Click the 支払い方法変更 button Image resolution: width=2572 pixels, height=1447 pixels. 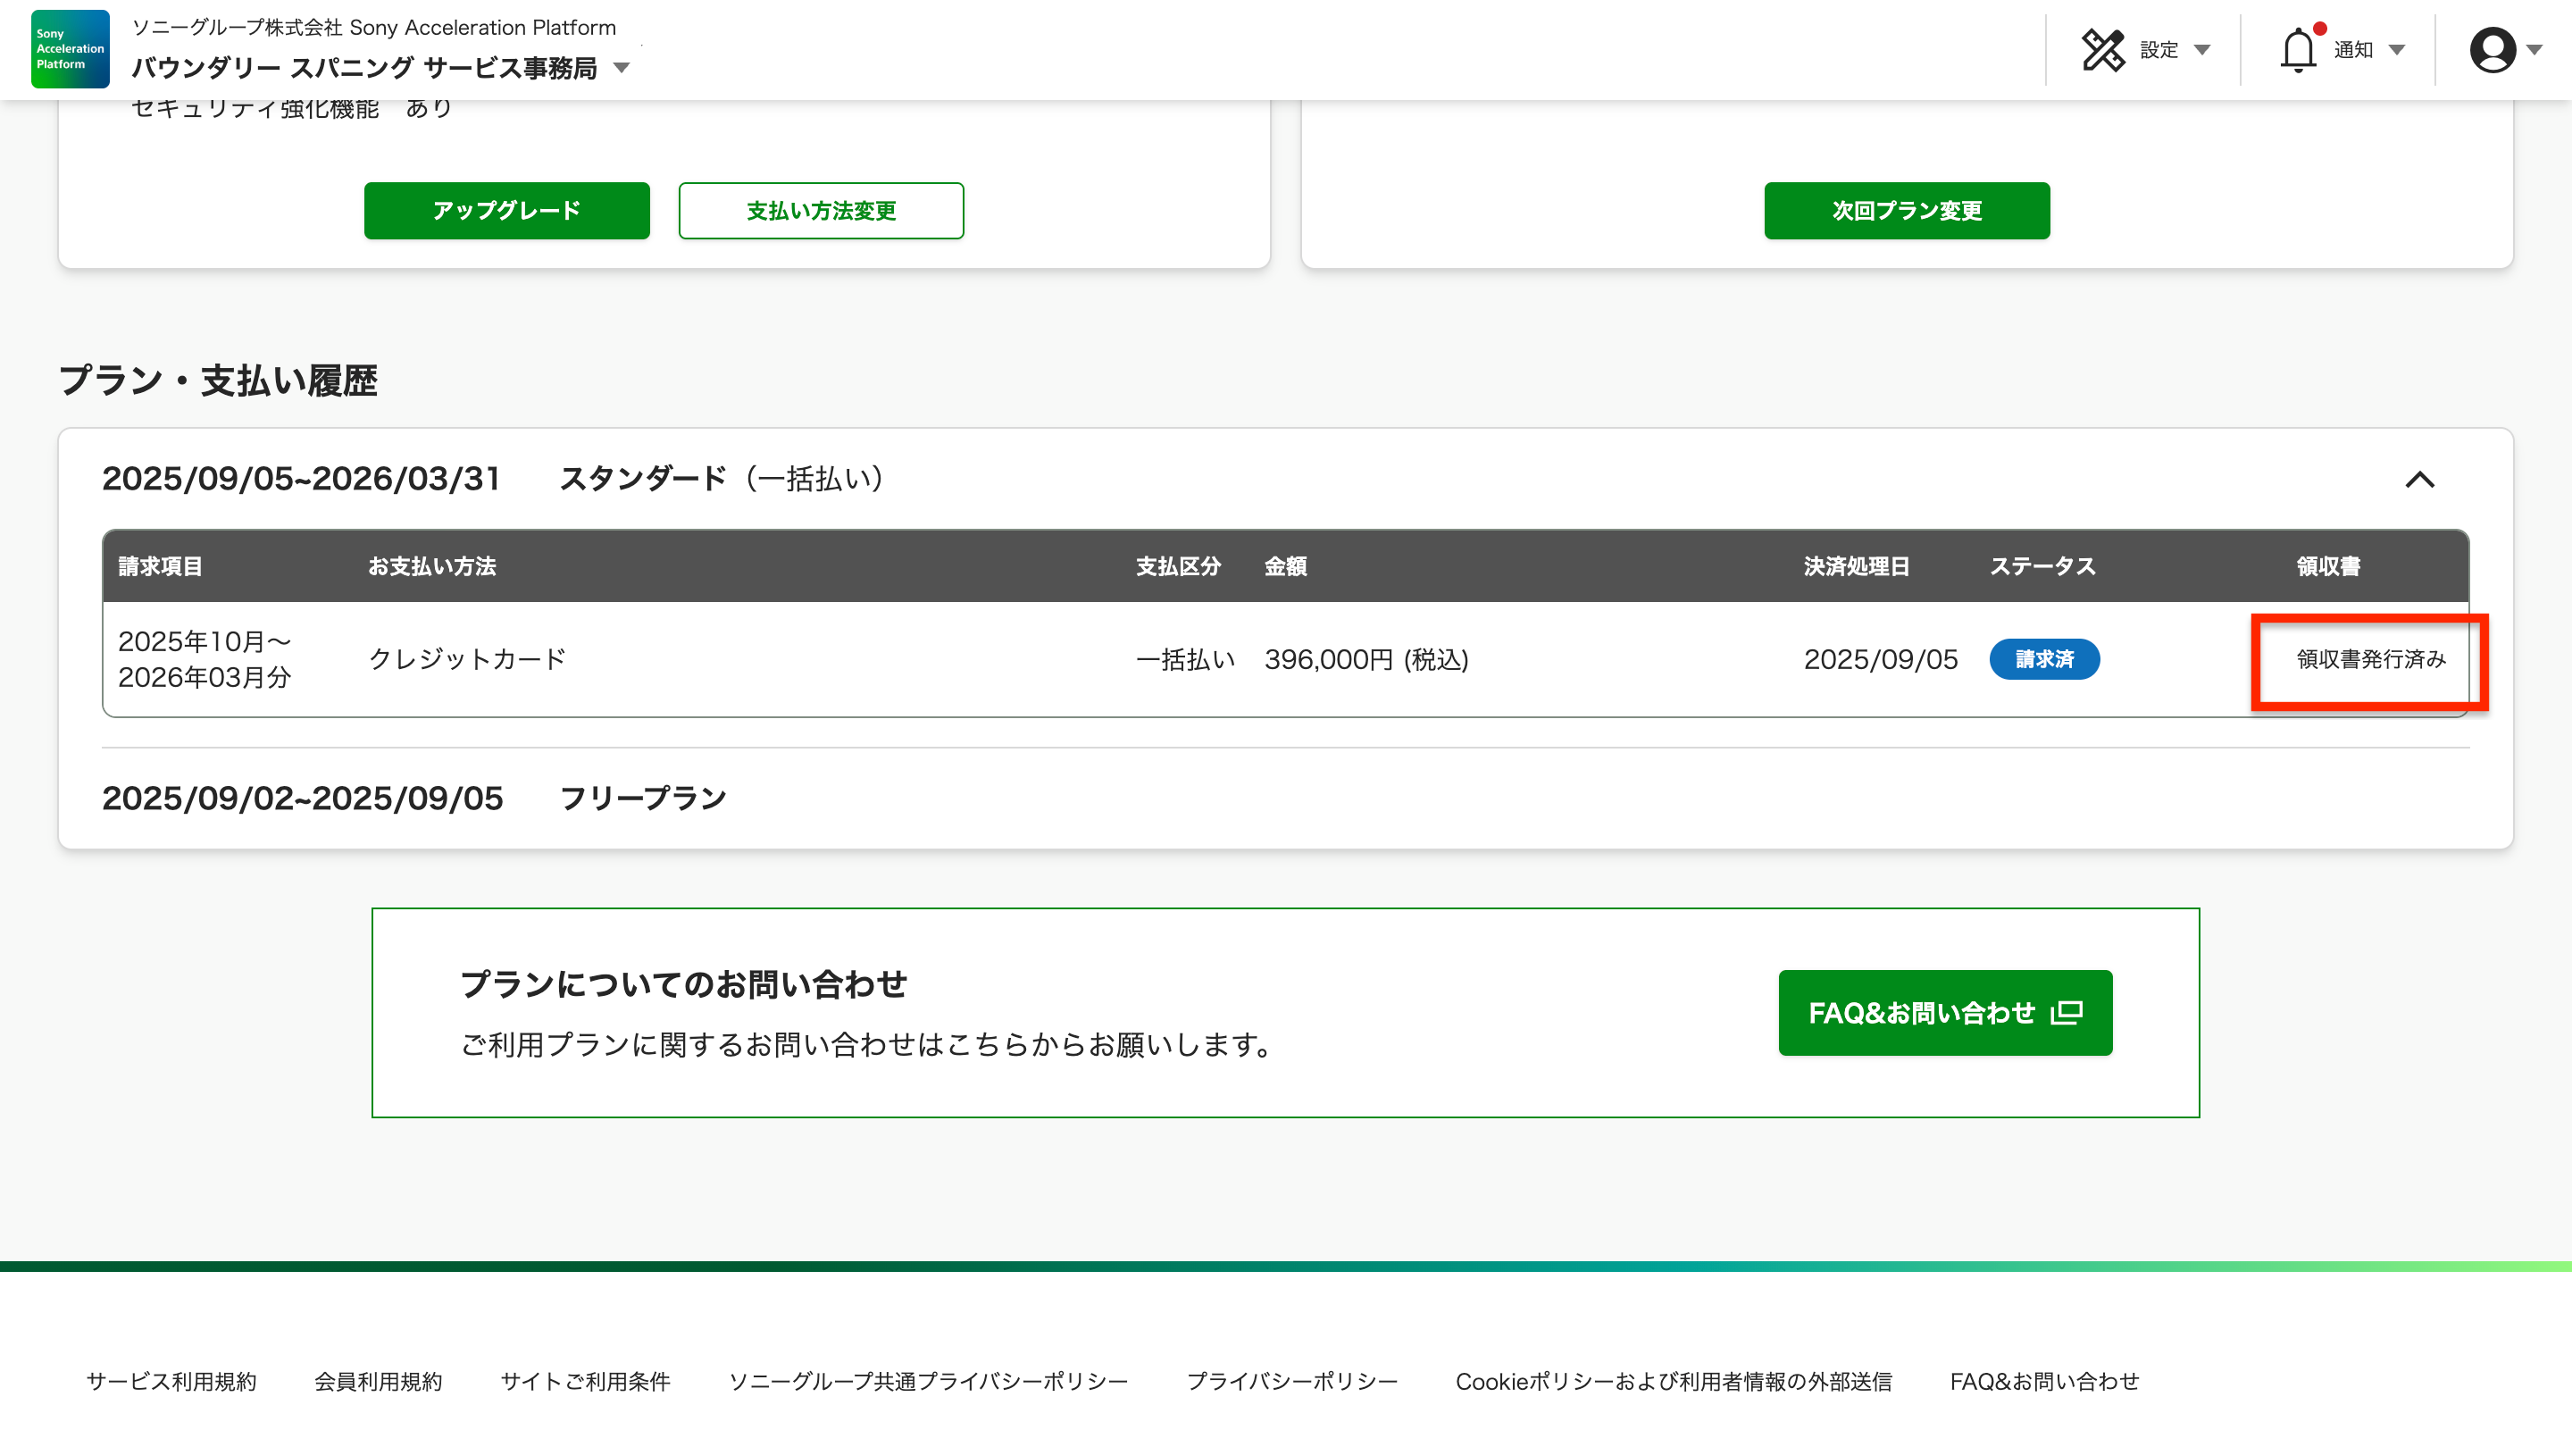tap(821, 211)
